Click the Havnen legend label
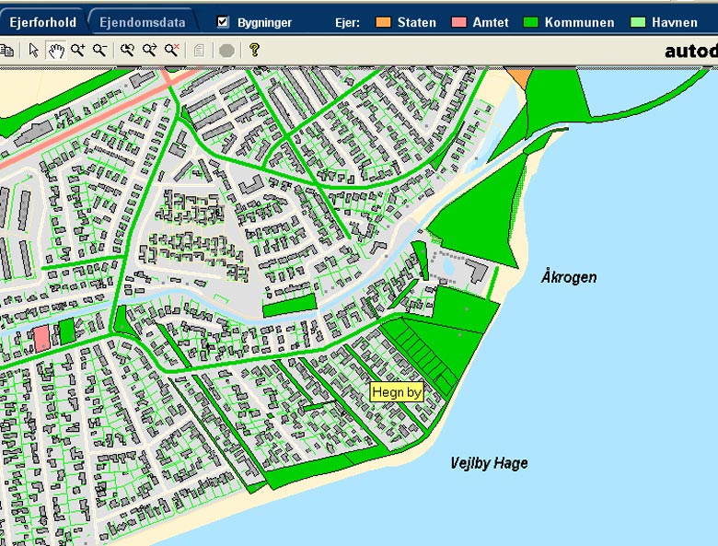718x546 pixels. click(675, 22)
